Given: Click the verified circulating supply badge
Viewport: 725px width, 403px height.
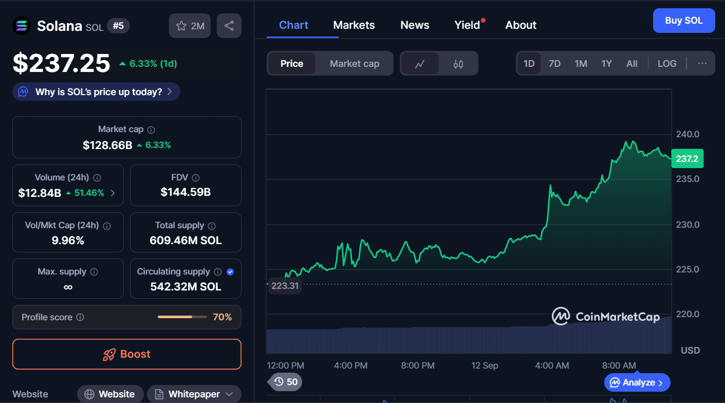Looking at the screenshot, I should click(230, 272).
